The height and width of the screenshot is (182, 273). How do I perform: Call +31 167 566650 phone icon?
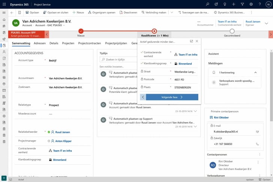(257, 144)
